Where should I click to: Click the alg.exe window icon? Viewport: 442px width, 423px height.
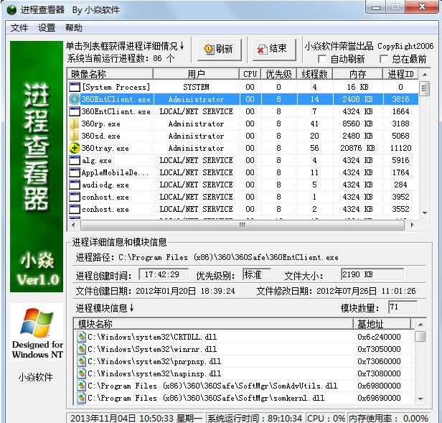(75, 160)
